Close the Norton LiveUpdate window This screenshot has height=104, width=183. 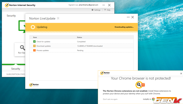click(133, 17)
